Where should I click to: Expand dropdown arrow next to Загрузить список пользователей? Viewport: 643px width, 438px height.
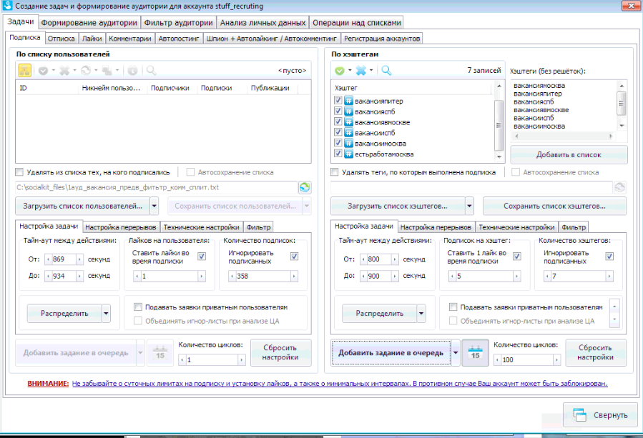click(154, 206)
